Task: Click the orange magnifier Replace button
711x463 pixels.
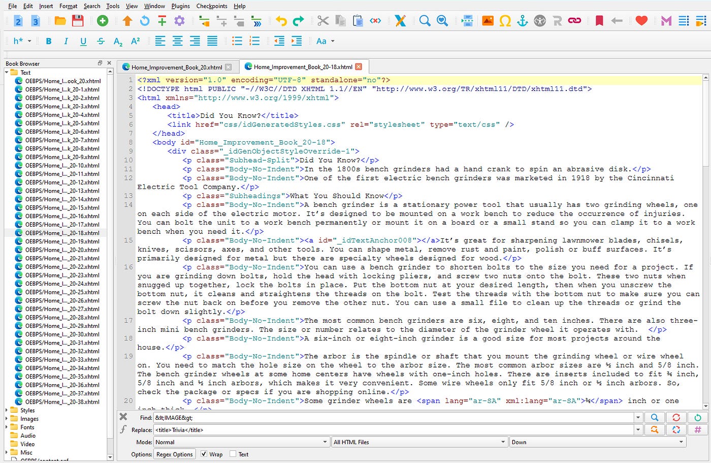Action: 655,429
